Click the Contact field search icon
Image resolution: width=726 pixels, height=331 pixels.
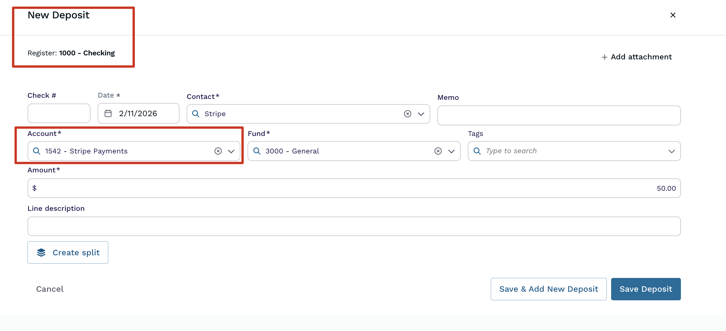[196, 114]
